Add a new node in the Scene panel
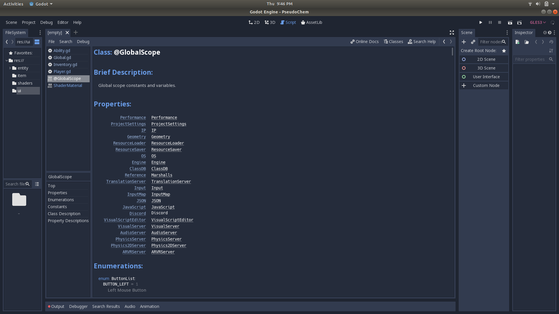The image size is (559, 314). [x=464, y=42]
